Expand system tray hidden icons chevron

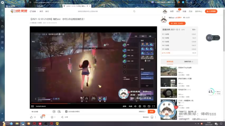pos(195,124)
